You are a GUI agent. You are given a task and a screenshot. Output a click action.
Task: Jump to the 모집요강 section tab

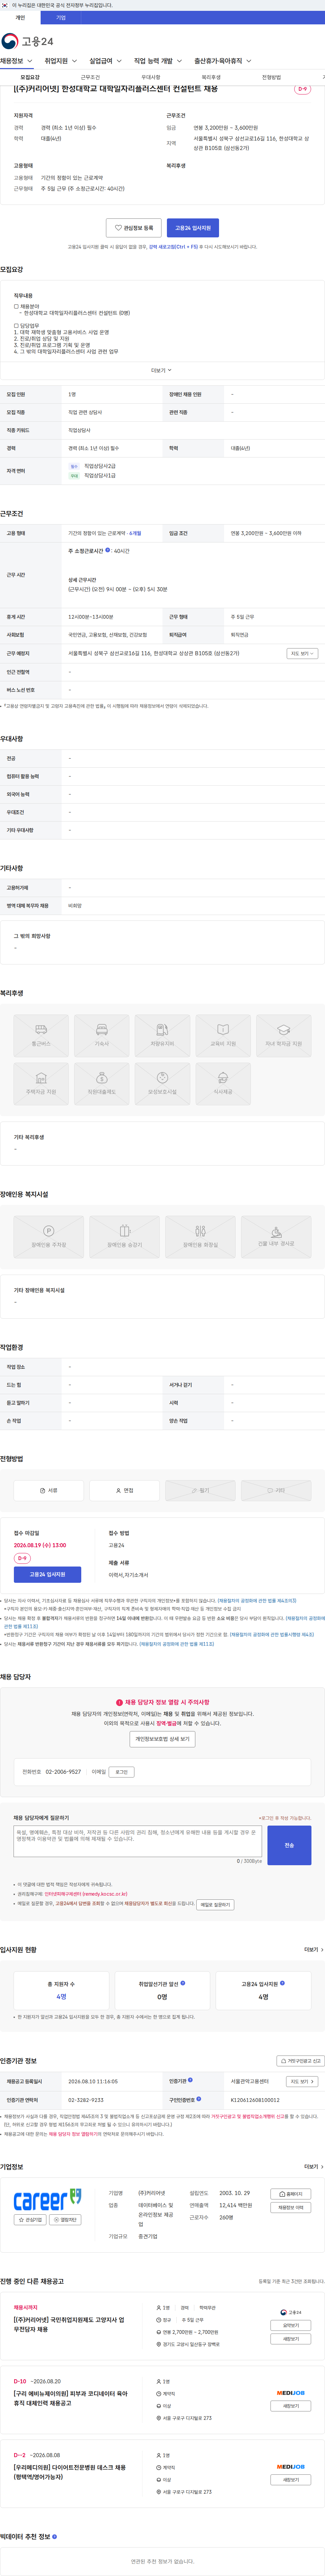[30, 77]
